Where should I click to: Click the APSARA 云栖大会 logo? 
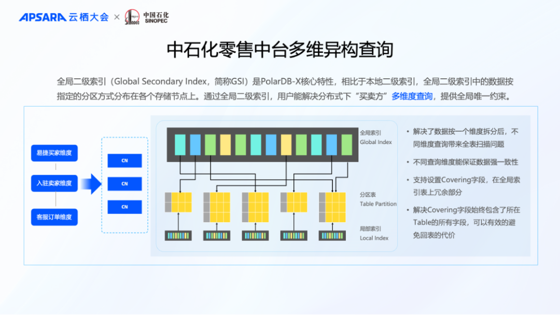pos(64,17)
